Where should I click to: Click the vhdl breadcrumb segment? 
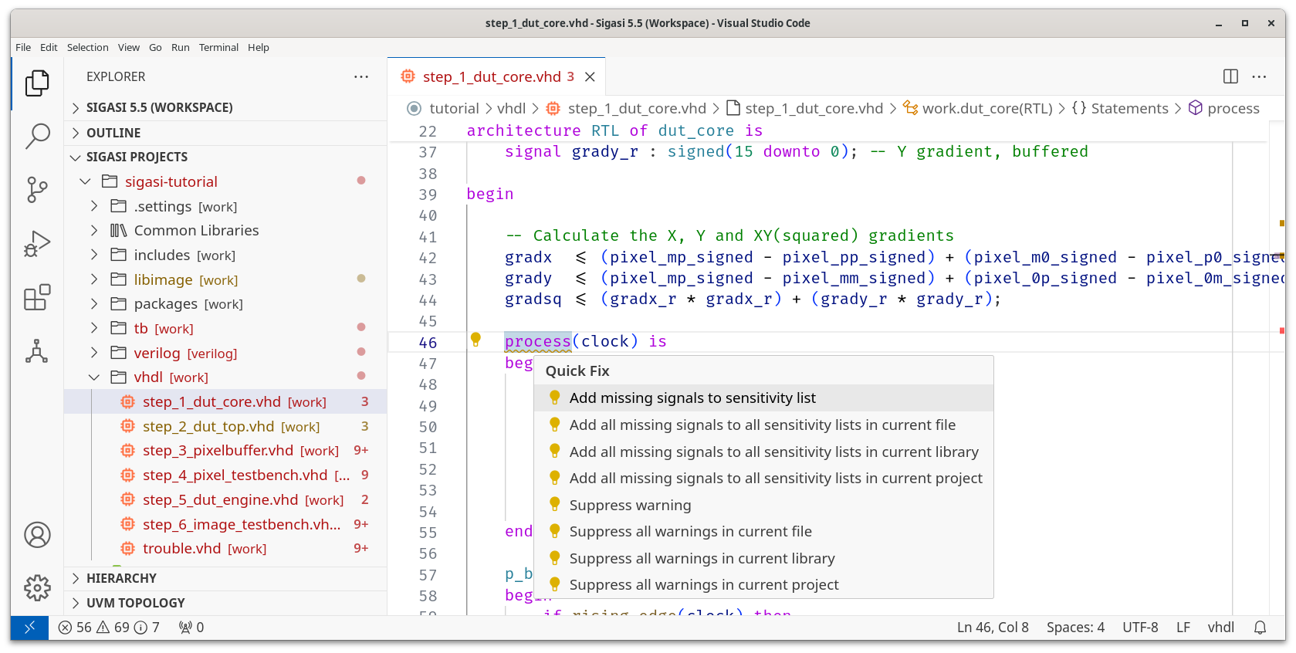click(x=511, y=108)
